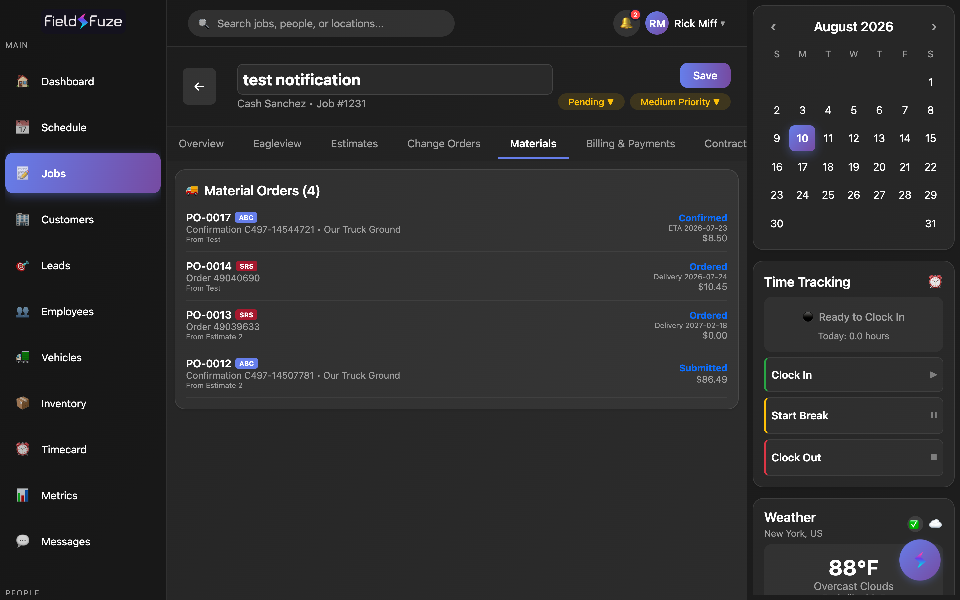This screenshot has width=960, height=600.
Task: Open the Billing & Payments tab
Action: pos(630,144)
